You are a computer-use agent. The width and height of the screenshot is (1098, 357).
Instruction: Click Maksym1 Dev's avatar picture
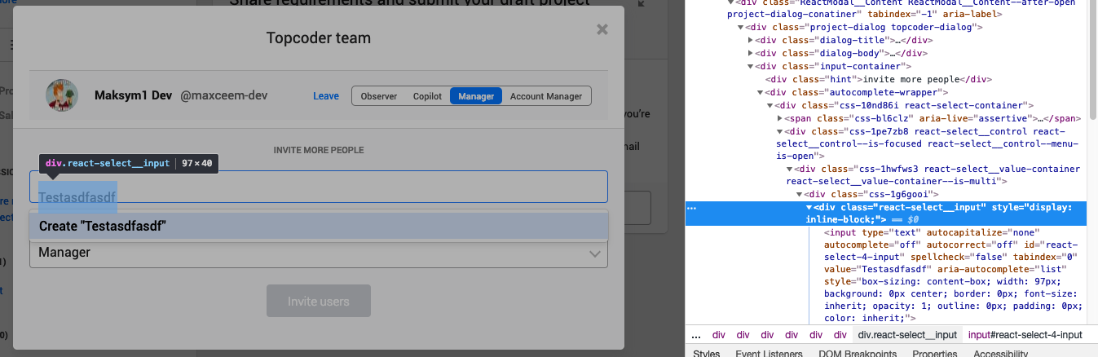click(x=61, y=96)
